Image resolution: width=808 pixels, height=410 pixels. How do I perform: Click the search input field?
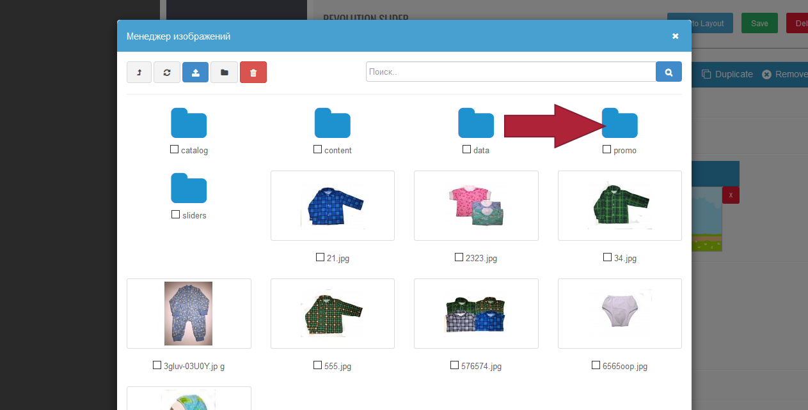pyautogui.click(x=511, y=72)
